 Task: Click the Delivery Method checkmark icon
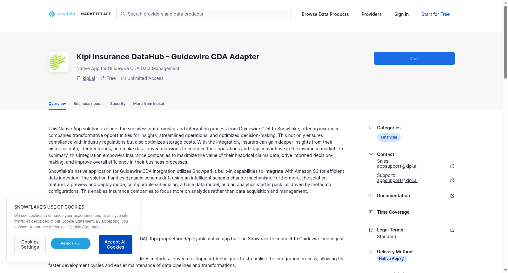click(x=371, y=252)
